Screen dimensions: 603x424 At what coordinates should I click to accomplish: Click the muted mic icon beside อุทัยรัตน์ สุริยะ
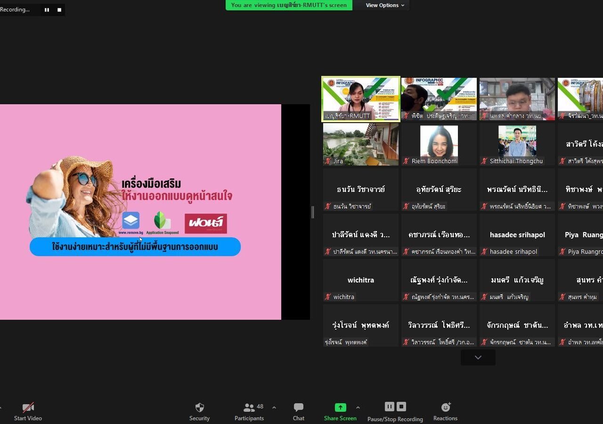(406, 207)
